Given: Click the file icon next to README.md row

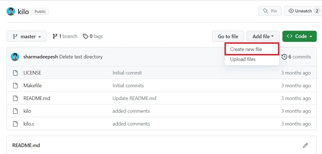Looking at the screenshot, I should point(16,98).
